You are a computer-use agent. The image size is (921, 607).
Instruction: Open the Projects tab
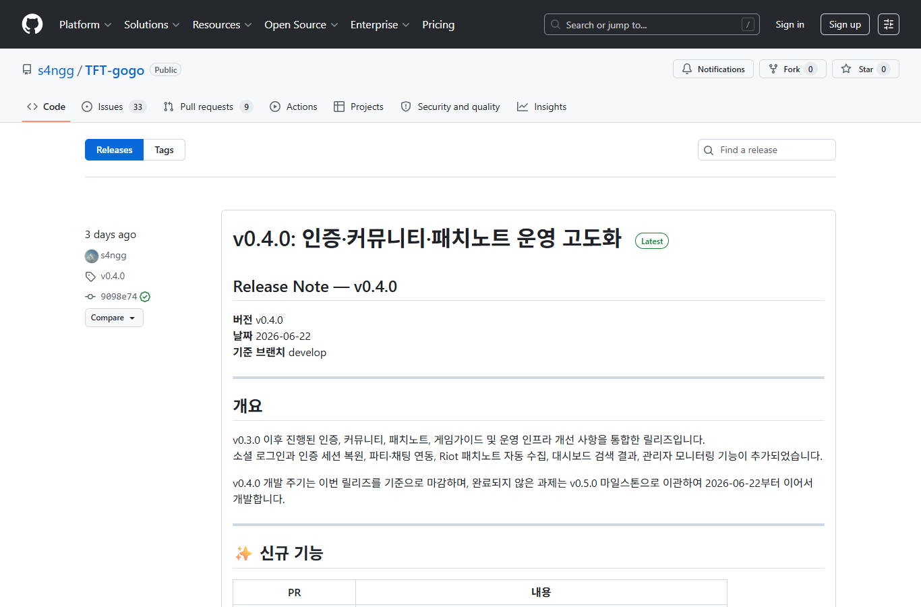point(359,107)
